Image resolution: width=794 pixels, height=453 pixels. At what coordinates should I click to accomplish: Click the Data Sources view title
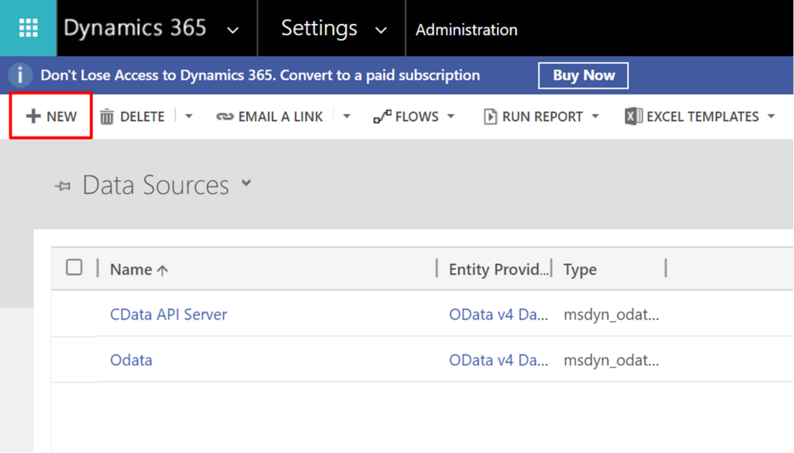pyautogui.click(x=155, y=185)
